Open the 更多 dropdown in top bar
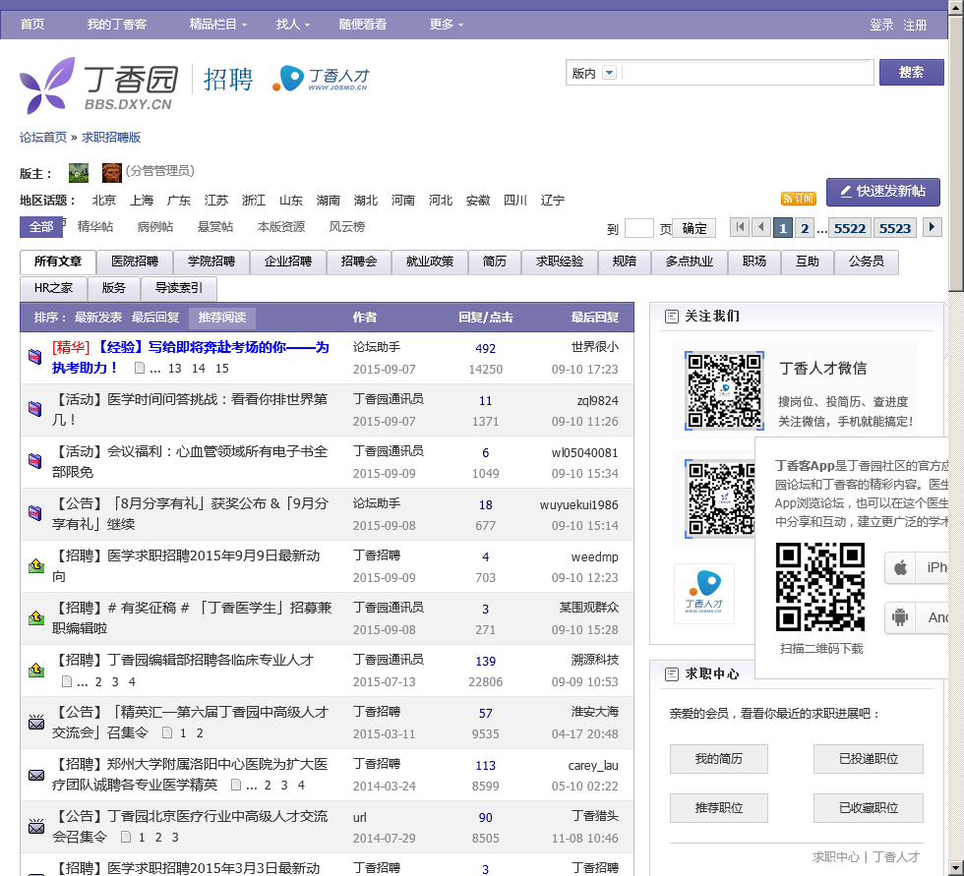The height and width of the screenshot is (876, 964). coord(448,25)
